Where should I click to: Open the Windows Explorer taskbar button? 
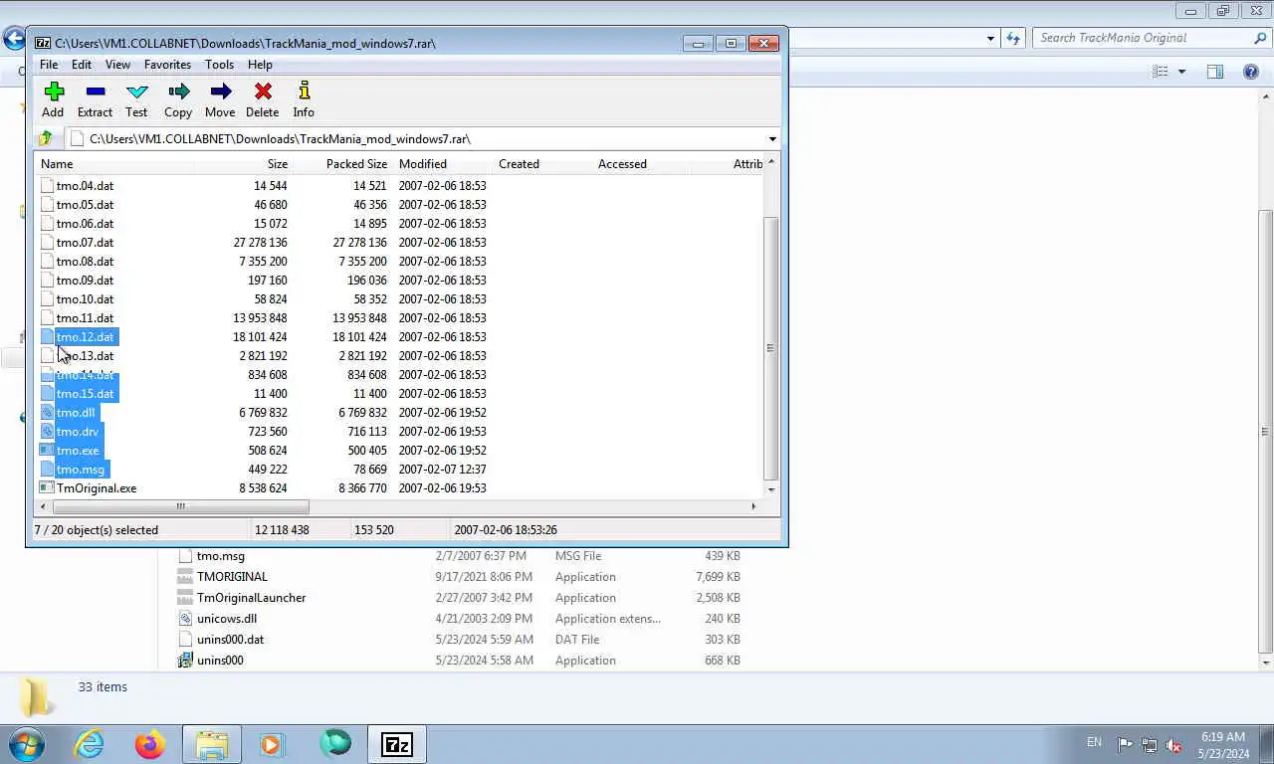click(x=212, y=744)
